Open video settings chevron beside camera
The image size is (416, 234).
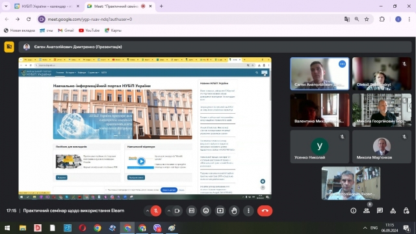click(x=169, y=211)
